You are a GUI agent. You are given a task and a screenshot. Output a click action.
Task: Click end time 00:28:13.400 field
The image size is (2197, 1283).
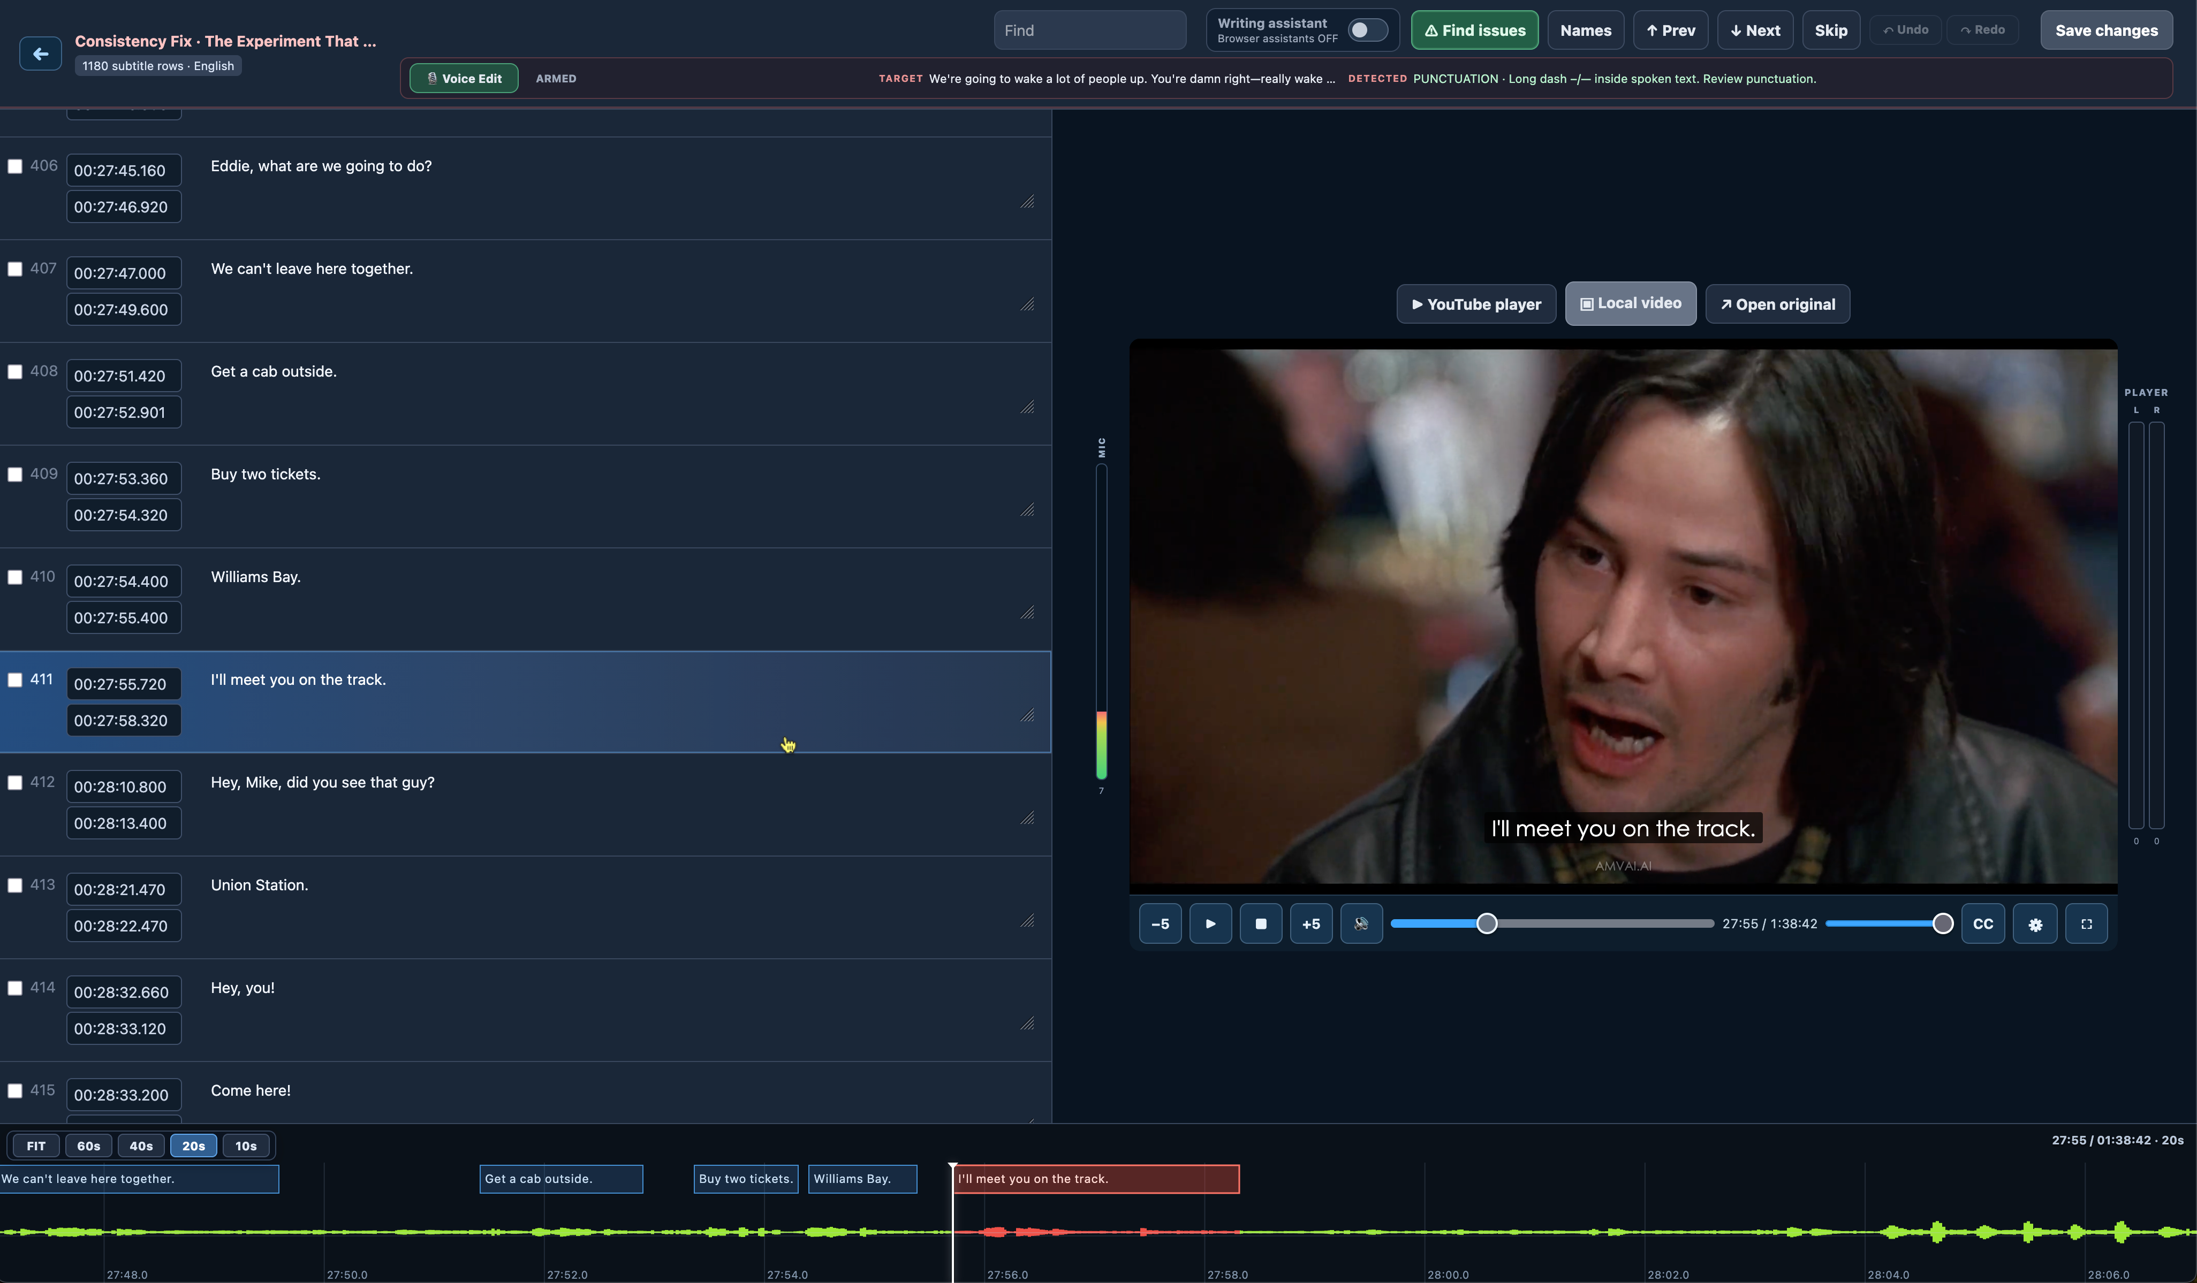coord(124,823)
